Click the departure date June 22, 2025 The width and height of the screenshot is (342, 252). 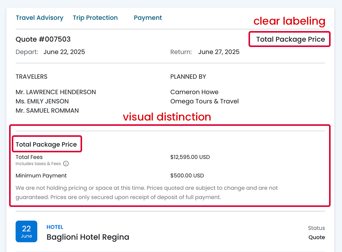[x=64, y=52]
